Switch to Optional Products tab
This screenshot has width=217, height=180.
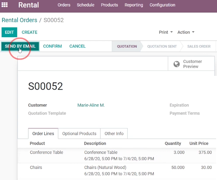click(x=79, y=134)
